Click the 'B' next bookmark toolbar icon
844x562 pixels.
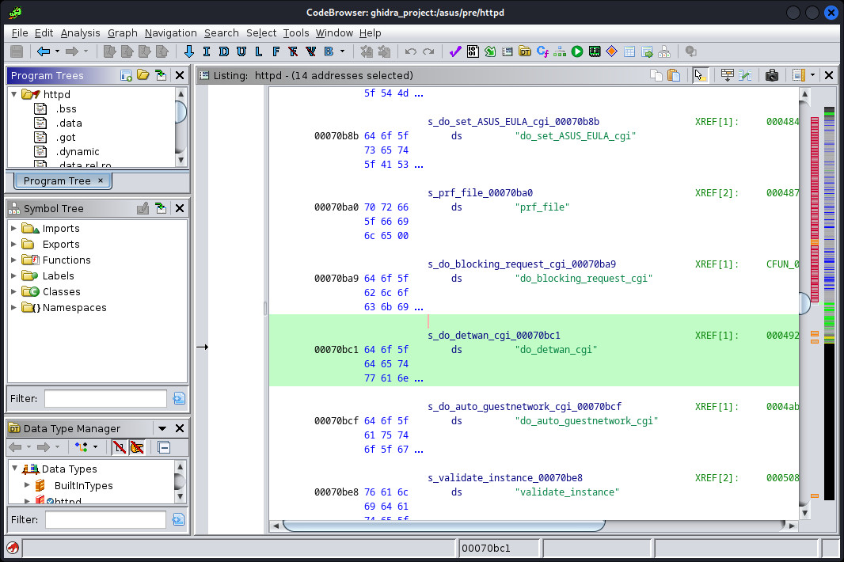tap(329, 51)
